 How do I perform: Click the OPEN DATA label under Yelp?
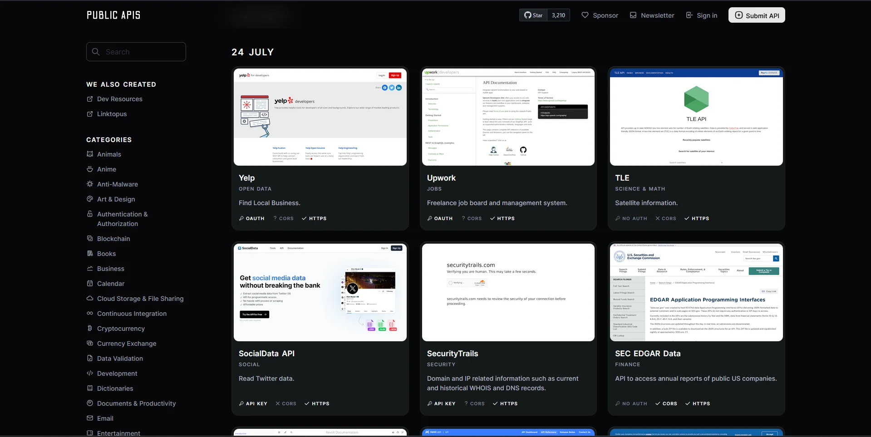tap(255, 189)
